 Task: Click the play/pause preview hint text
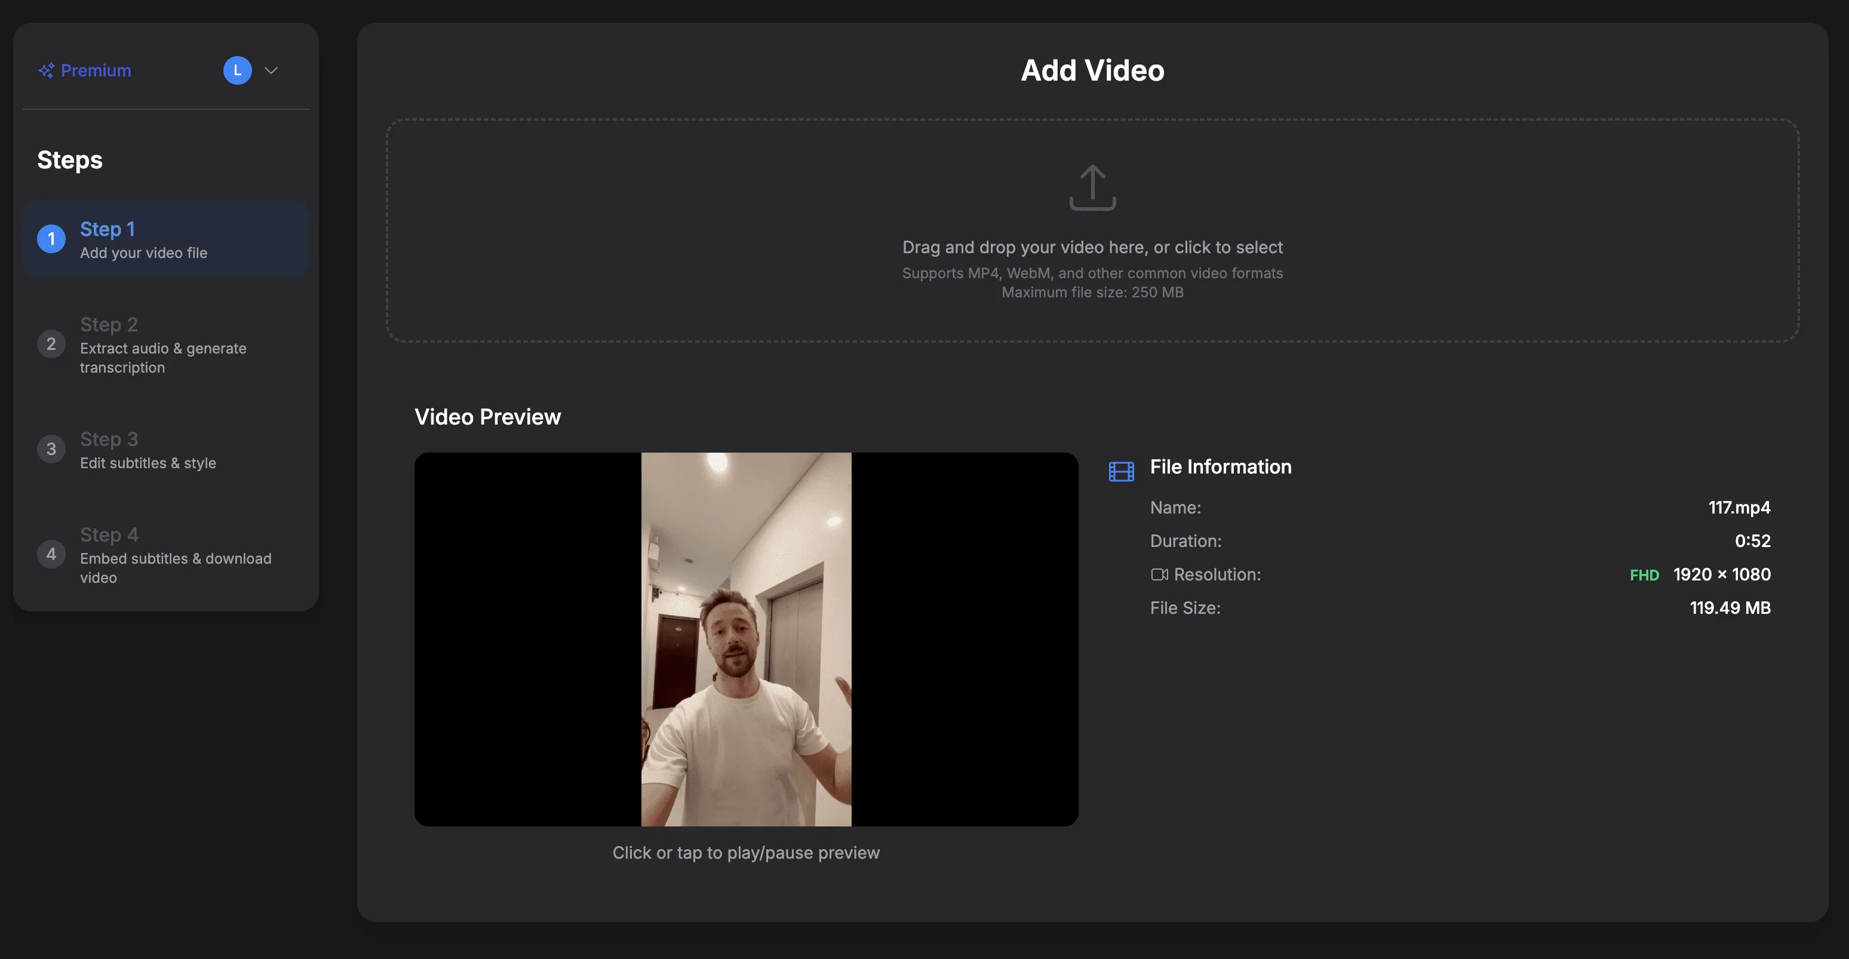click(x=746, y=852)
